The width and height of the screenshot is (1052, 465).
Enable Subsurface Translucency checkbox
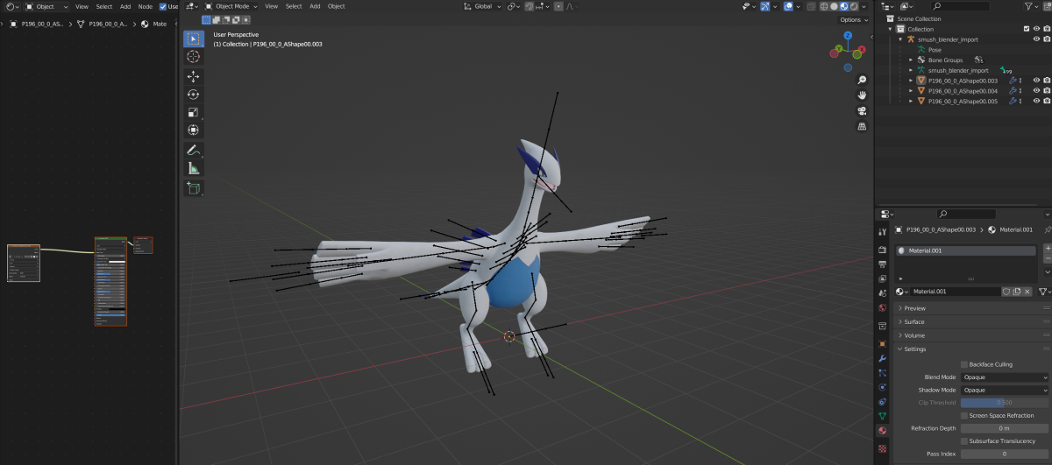tap(964, 440)
